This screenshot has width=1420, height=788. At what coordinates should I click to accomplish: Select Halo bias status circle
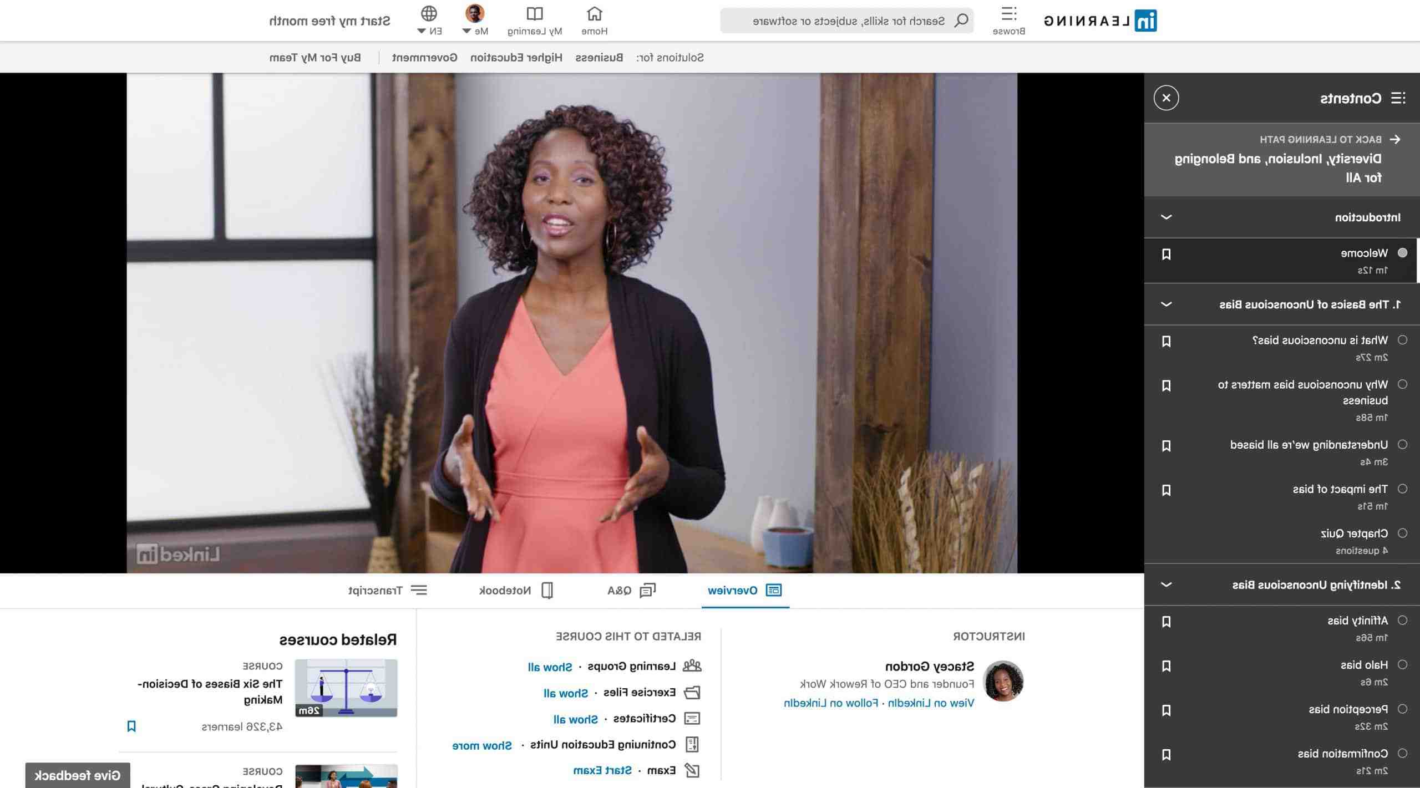point(1403,664)
